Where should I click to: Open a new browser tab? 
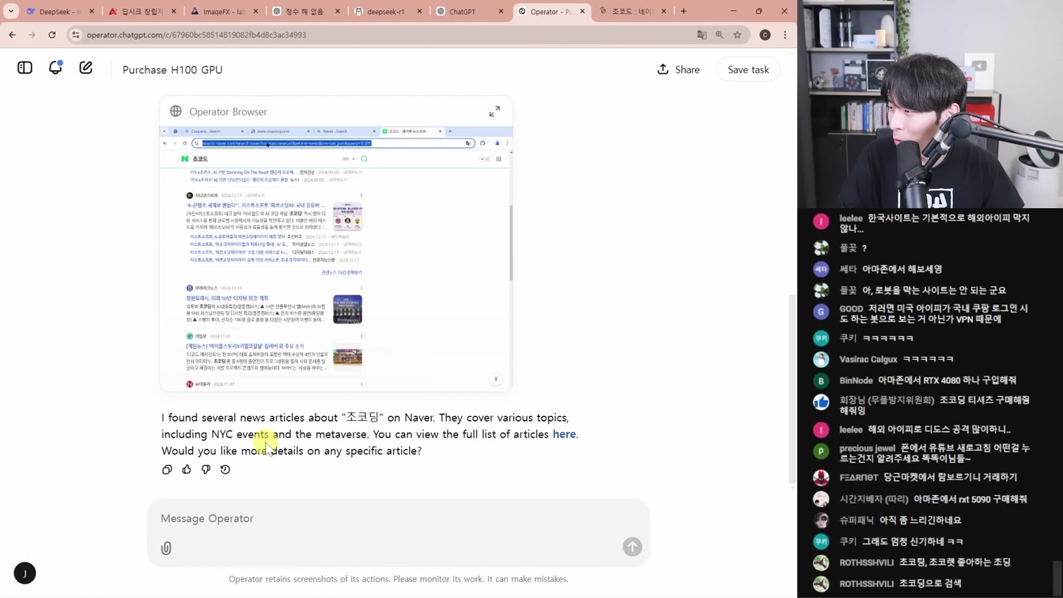(683, 12)
